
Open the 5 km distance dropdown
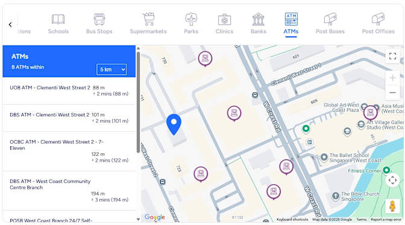[x=111, y=69]
